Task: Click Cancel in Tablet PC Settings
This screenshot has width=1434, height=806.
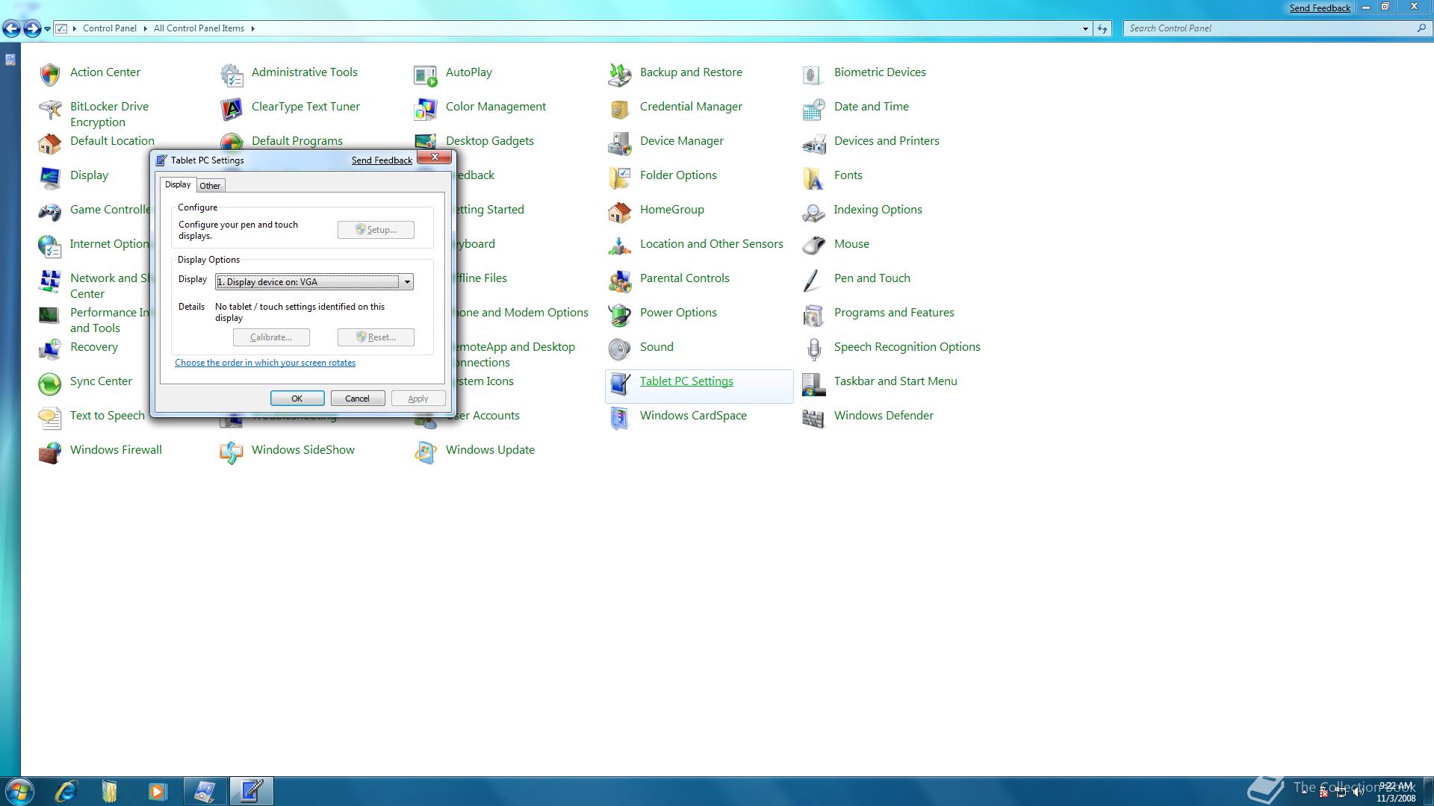Action: tap(357, 399)
